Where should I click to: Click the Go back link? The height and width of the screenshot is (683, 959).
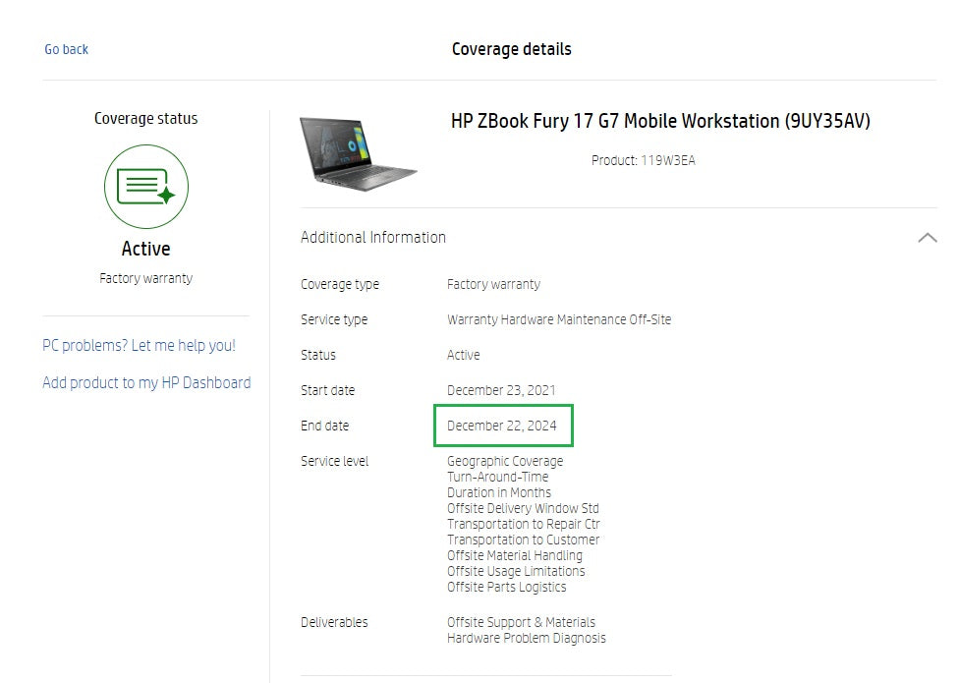point(66,49)
